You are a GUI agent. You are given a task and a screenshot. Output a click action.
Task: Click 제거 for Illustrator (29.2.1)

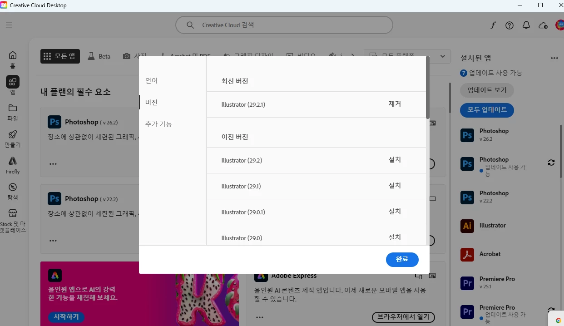395,104
